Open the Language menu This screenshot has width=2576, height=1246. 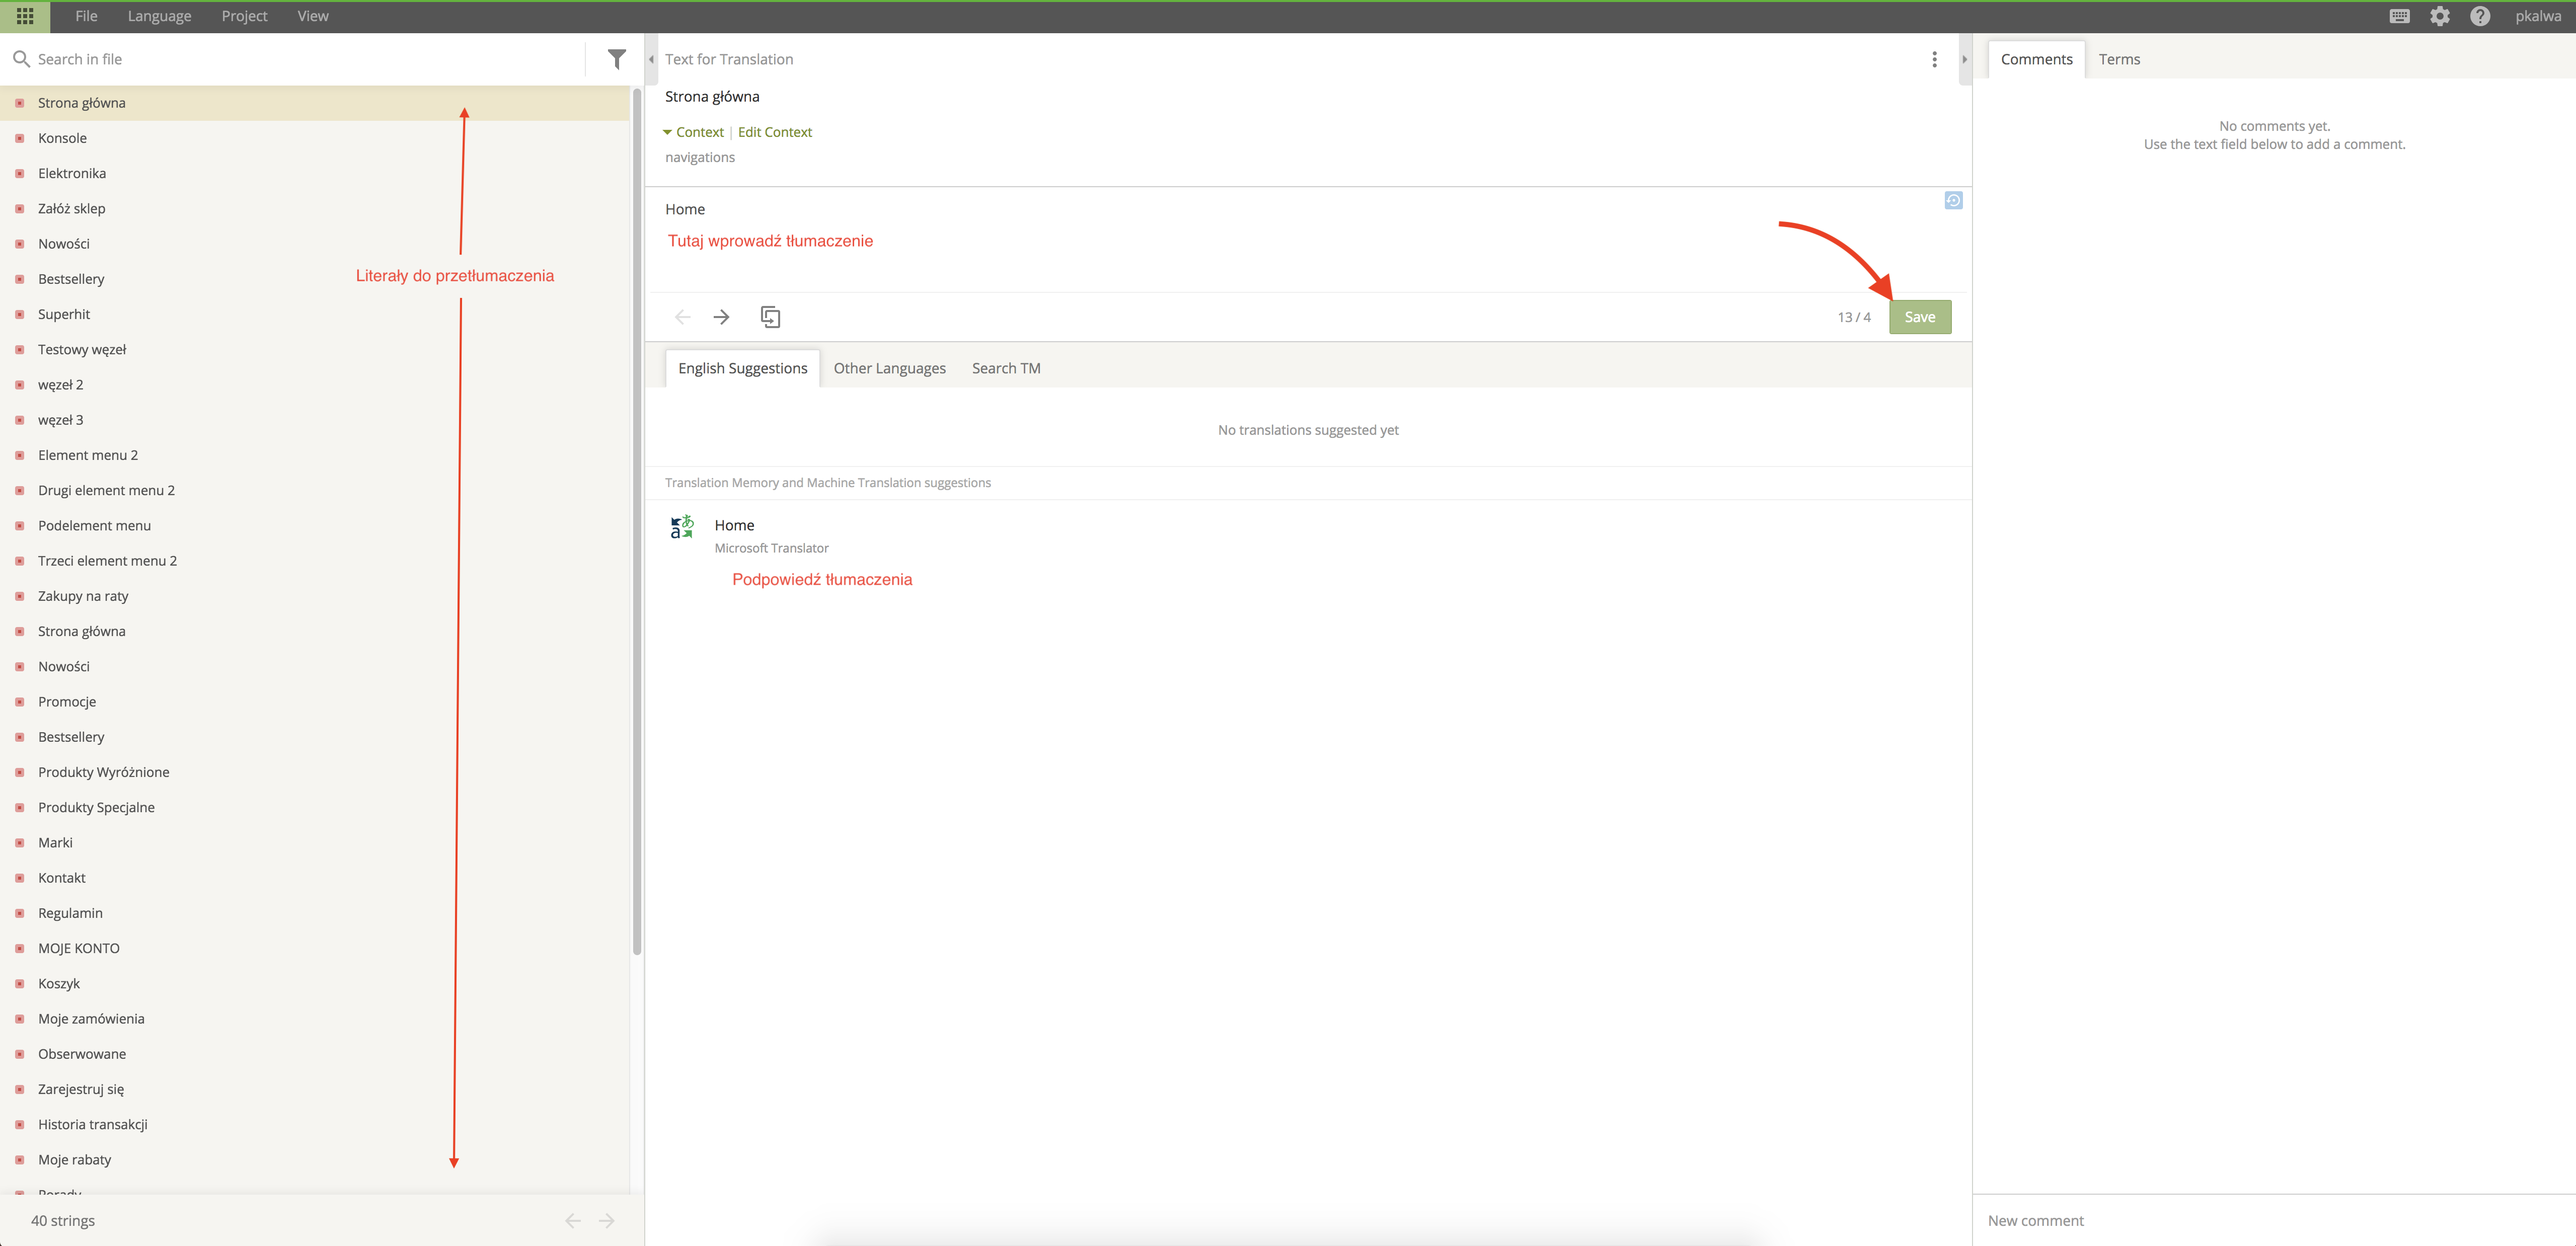[x=159, y=16]
